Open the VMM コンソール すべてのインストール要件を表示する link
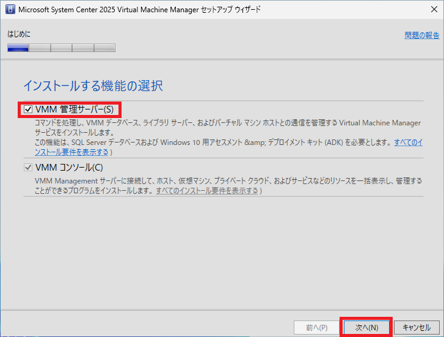The height and width of the screenshot is (337, 444). [207, 190]
